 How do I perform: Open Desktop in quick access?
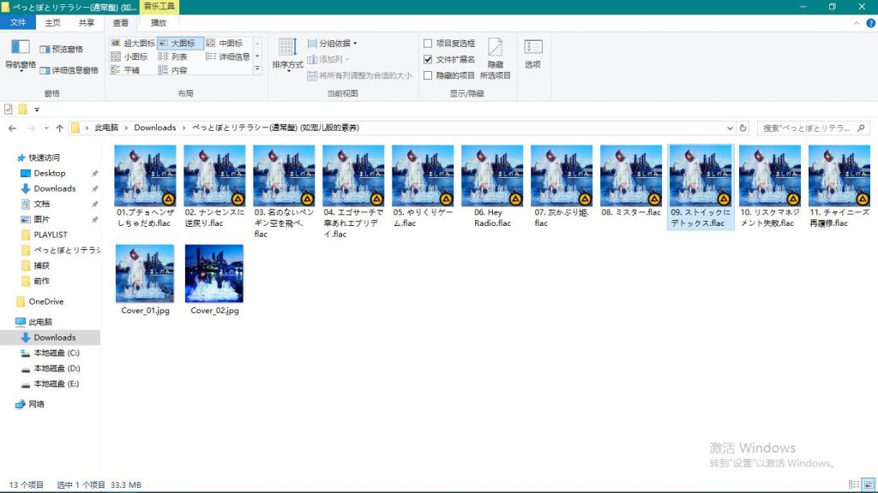(x=49, y=173)
